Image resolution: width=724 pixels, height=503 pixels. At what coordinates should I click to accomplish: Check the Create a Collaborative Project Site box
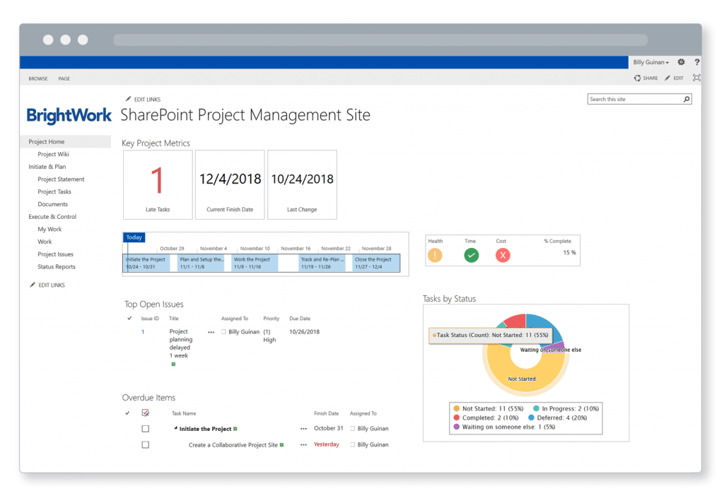146,444
